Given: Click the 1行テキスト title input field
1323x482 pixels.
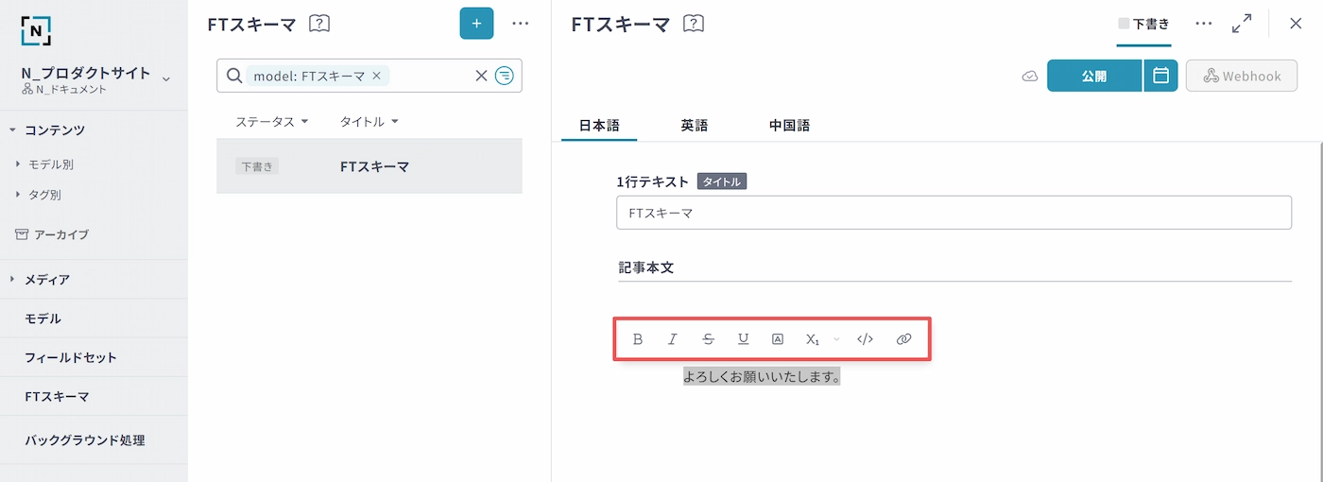Looking at the screenshot, I should pyautogui.click(x=953, y=214).
